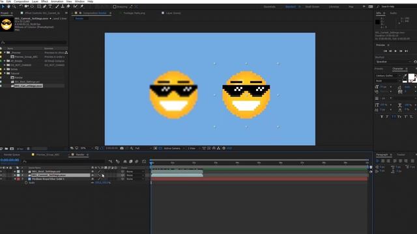Image resolution: width=417 pixels, height=234 pixels.
Task: Select Preview_Group_ABC item in Project panel
Action: coord(26,57)
